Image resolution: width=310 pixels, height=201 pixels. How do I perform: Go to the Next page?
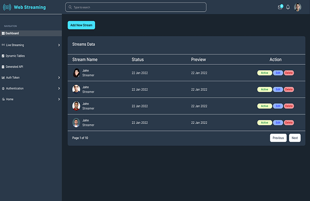click(x=294, y=138)
